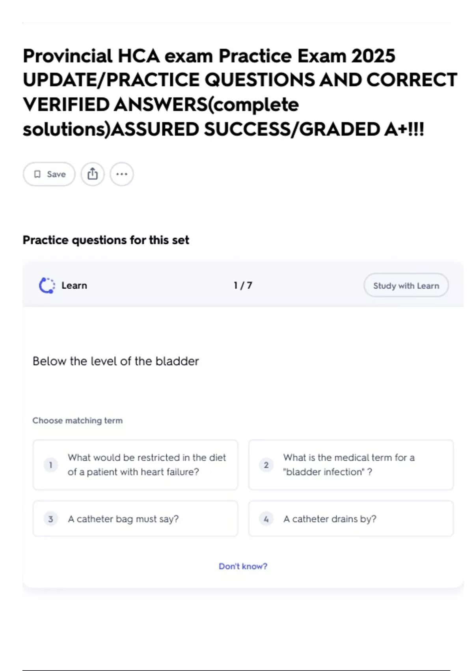Click the number 4 answer badge

pyautogui.click(x=266, y=519)
